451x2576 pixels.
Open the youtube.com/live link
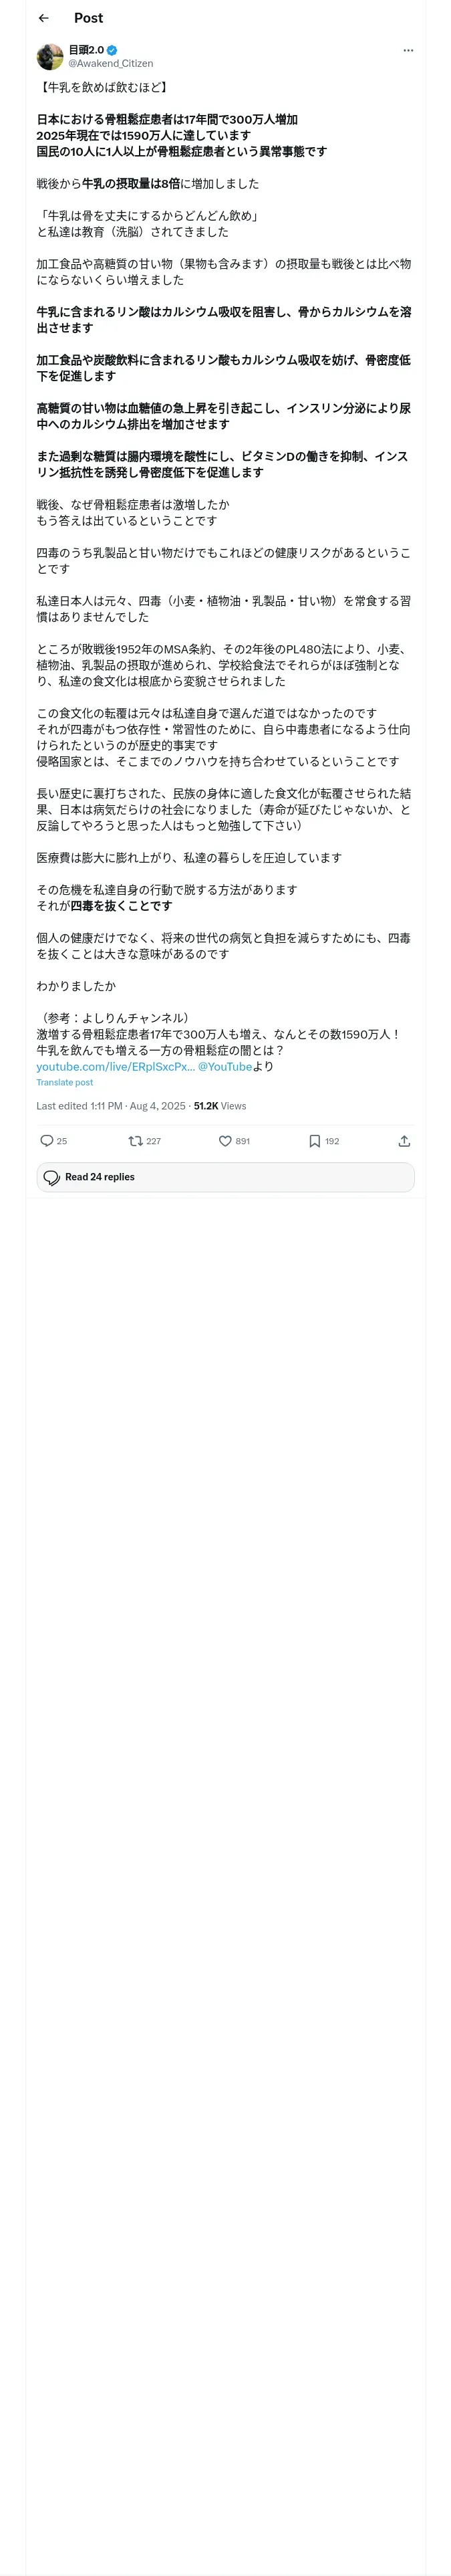click(115, 1066)
